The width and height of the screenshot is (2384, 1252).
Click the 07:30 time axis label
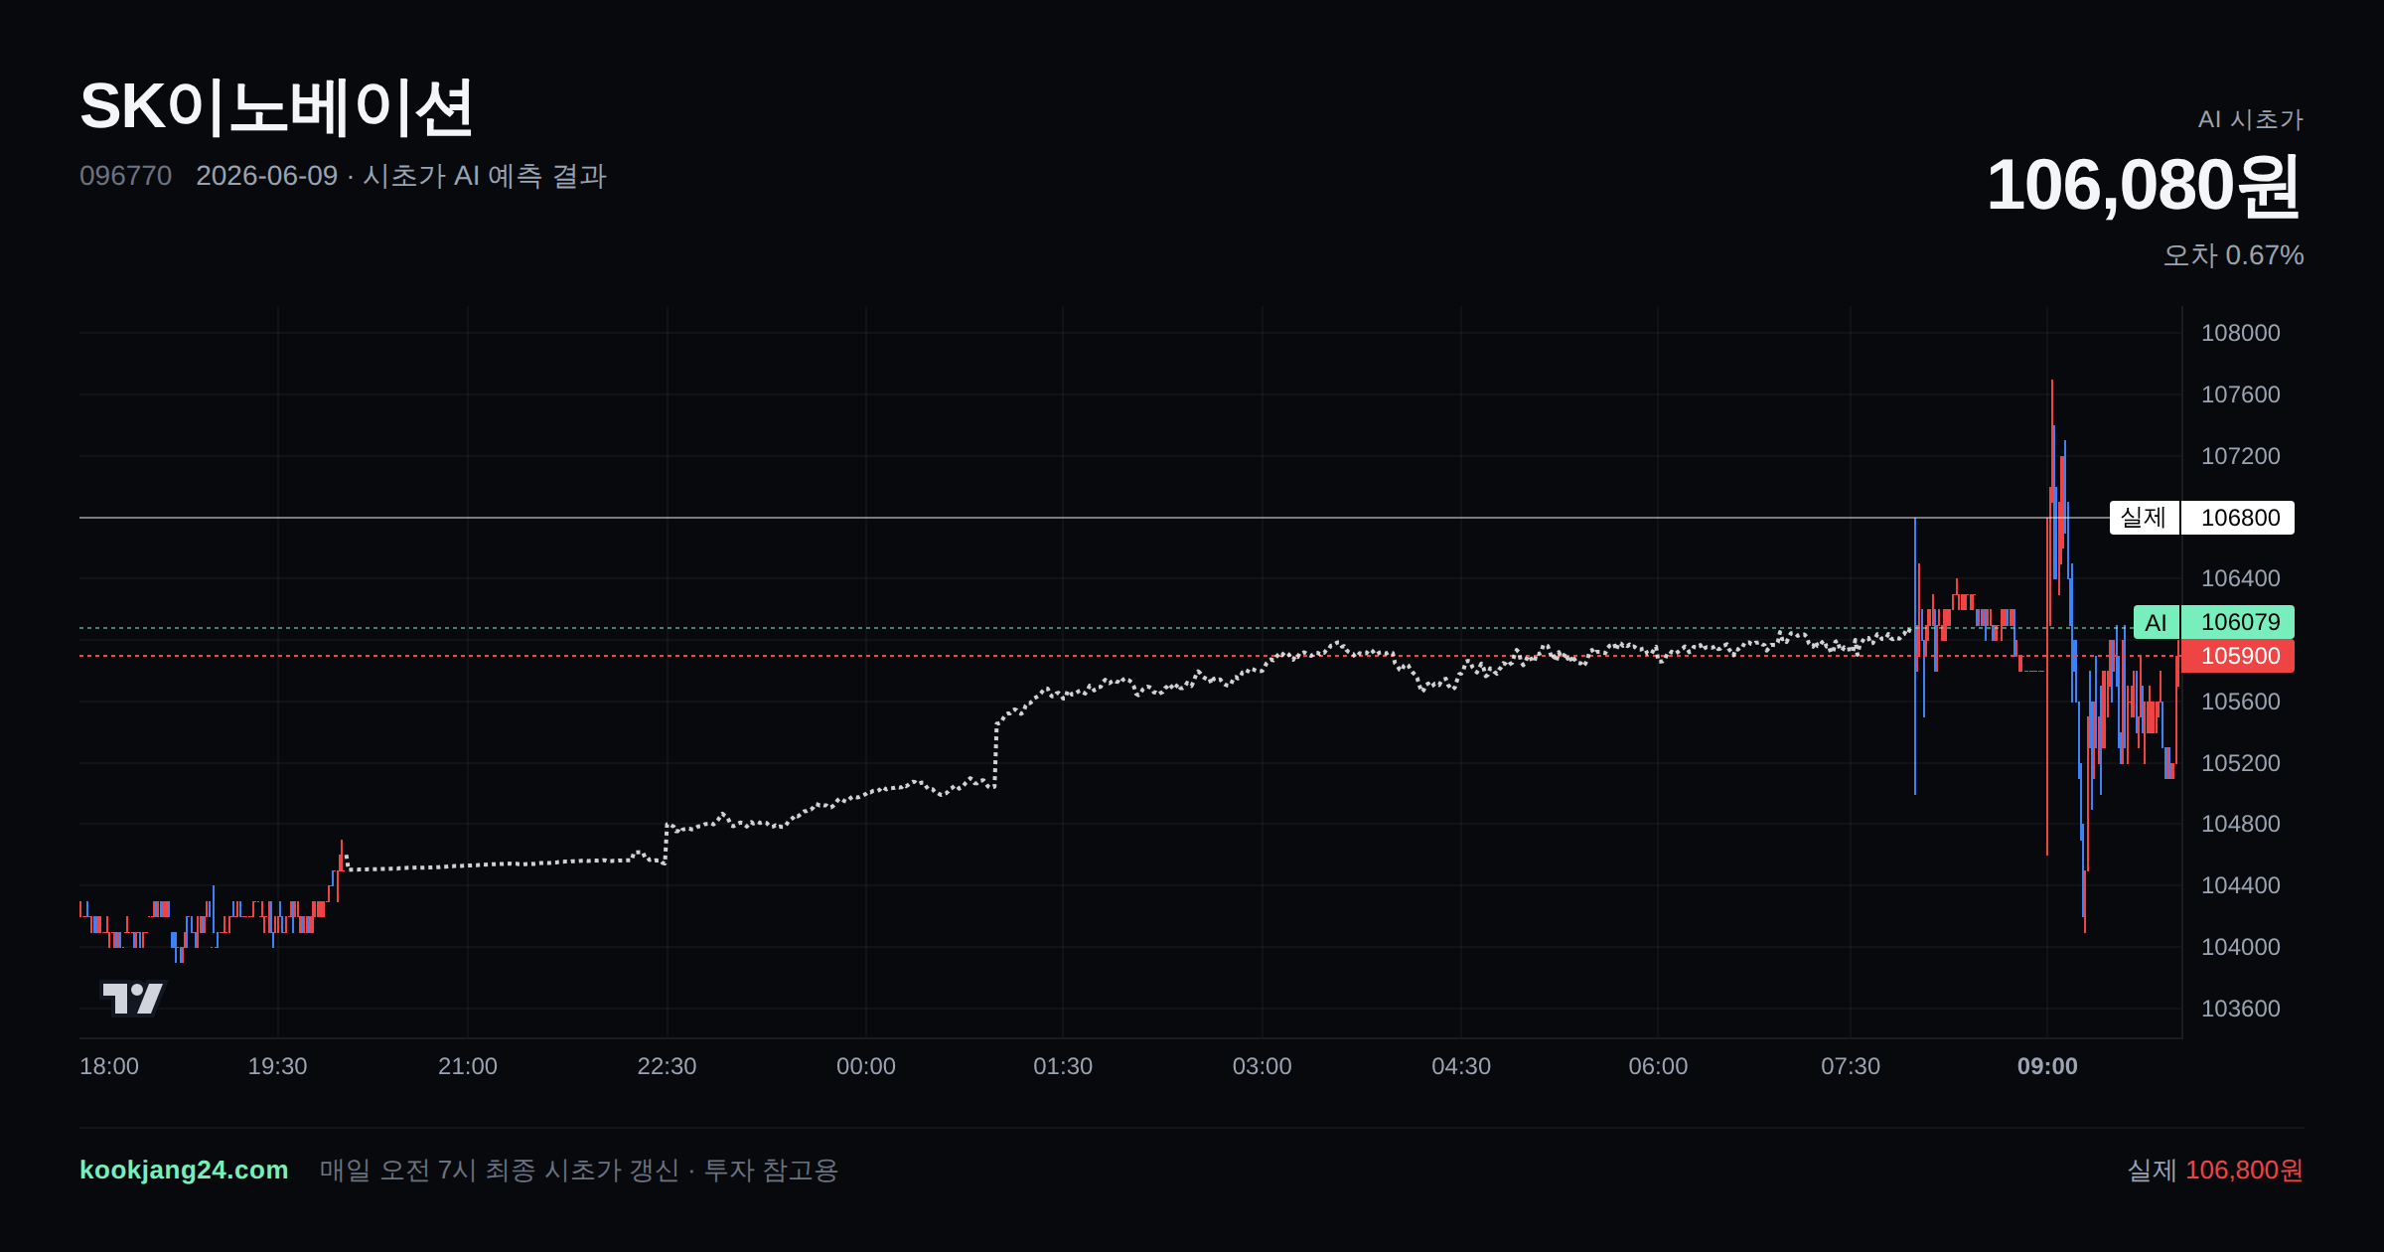[x=1851, y=1066]
